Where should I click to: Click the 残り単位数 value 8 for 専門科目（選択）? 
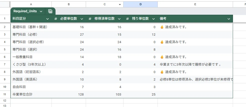coord(154,50)
